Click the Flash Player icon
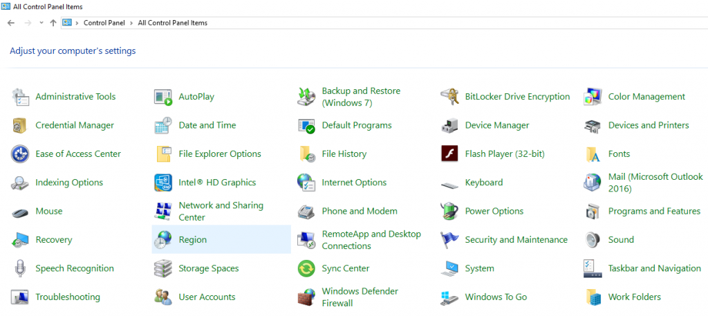The image size is (708, 316). [x=449, y=154]
